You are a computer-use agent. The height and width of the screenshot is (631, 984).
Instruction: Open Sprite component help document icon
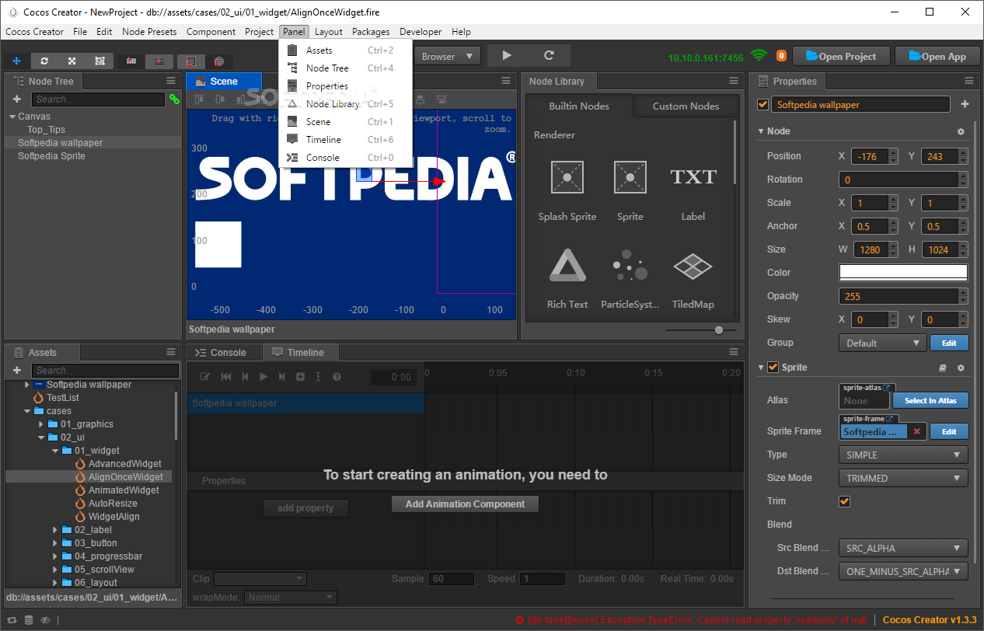pyautogui.click(x=943, y=368)
